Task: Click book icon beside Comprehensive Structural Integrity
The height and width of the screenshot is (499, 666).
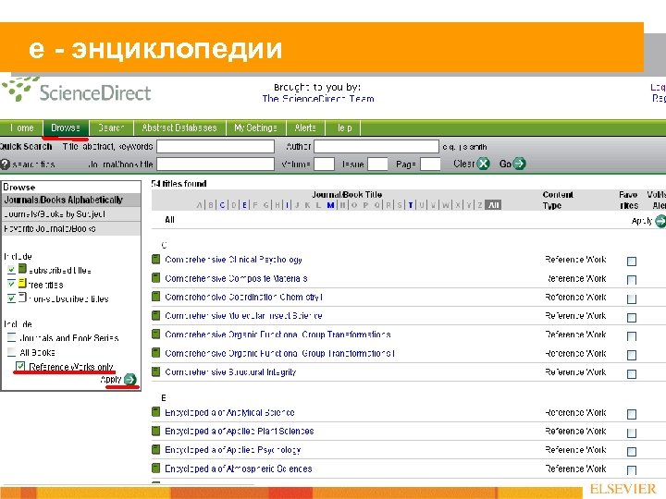Action: click(156, 371)
